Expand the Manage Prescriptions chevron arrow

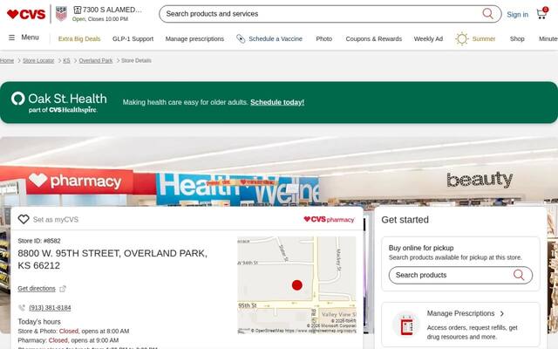(x=502, y=313)
